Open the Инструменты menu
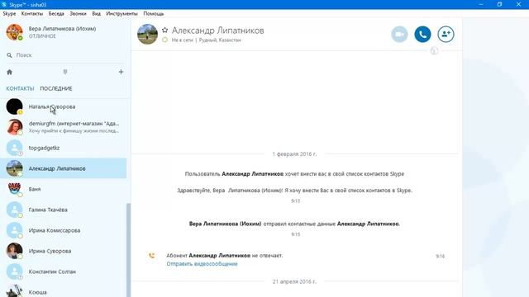Screen dimensions: 529x297 122,13
